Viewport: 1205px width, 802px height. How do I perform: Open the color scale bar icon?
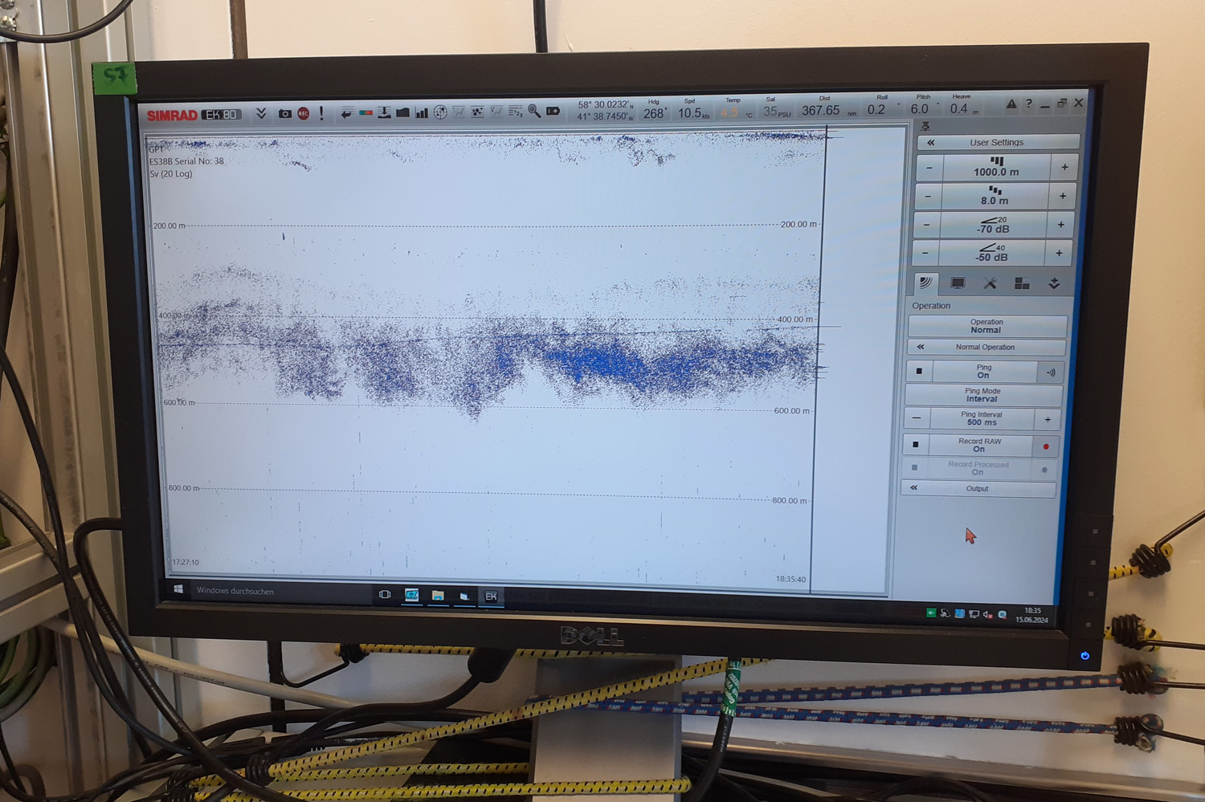[366, 113]
